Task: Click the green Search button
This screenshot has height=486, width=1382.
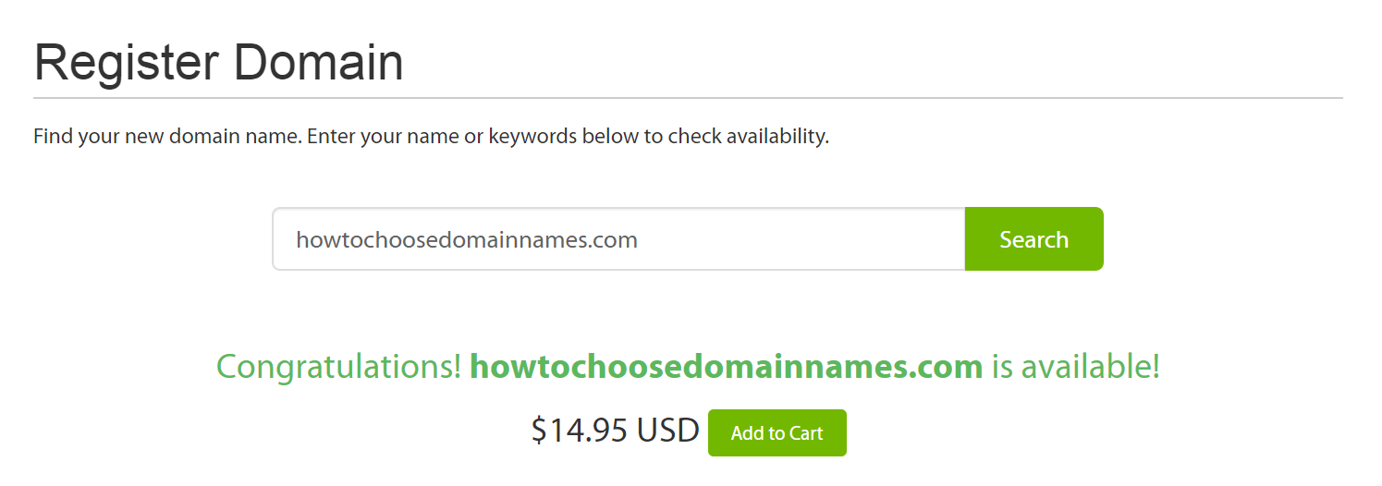Action: click(x=1033, y=239)
